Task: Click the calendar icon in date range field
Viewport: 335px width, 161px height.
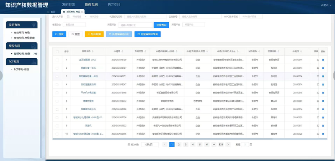Action: (x=68, y=16)
